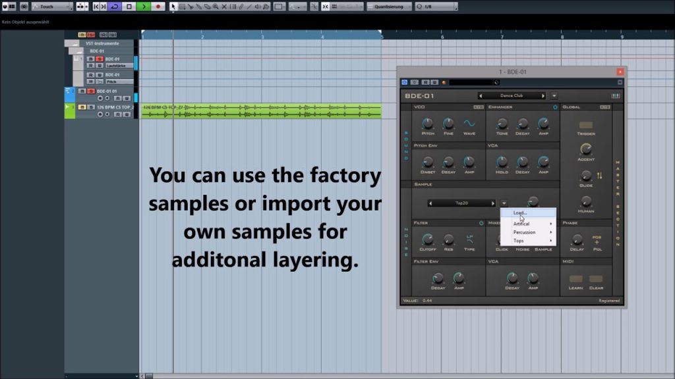Toggle the cycle loop button
The height and width of the screenshot is (379, 675).
[115, 7]
